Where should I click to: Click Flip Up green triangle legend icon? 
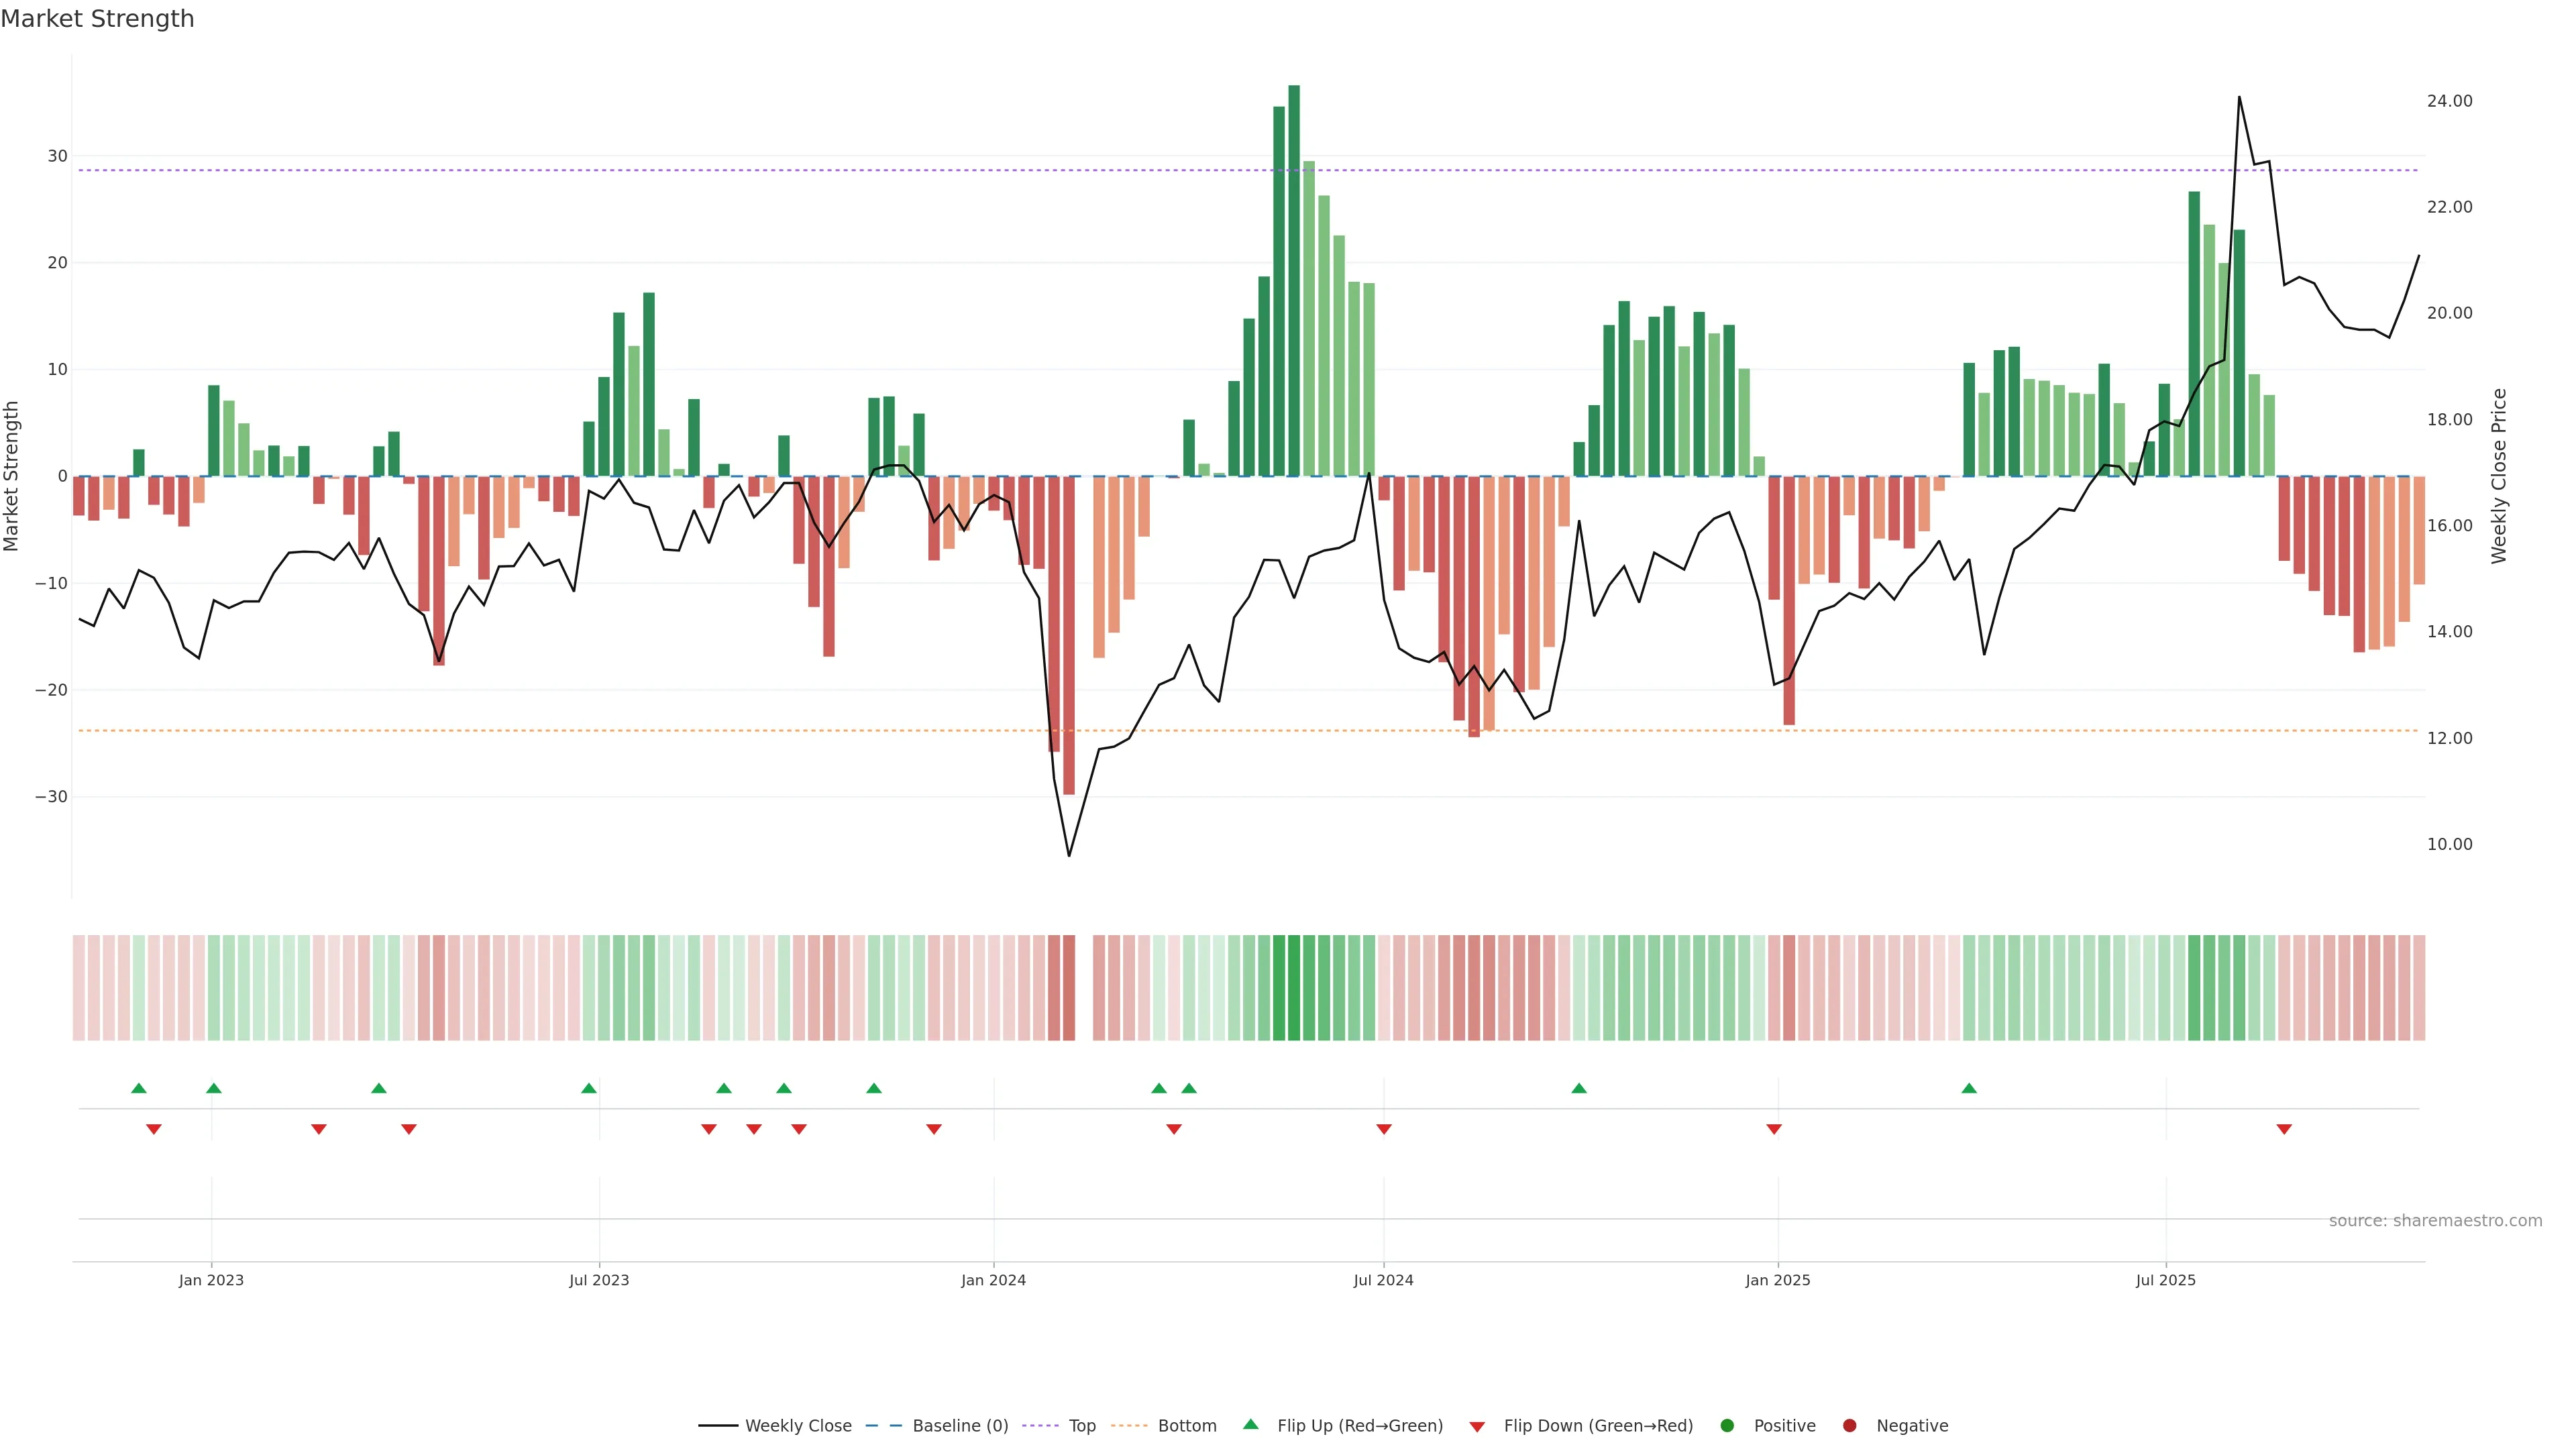pyautogui.click(x=1250, y=1425)
